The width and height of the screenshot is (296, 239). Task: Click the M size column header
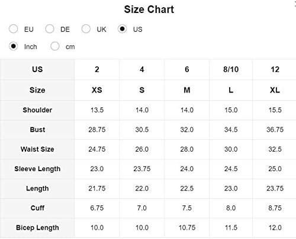(x=187, y=90)
